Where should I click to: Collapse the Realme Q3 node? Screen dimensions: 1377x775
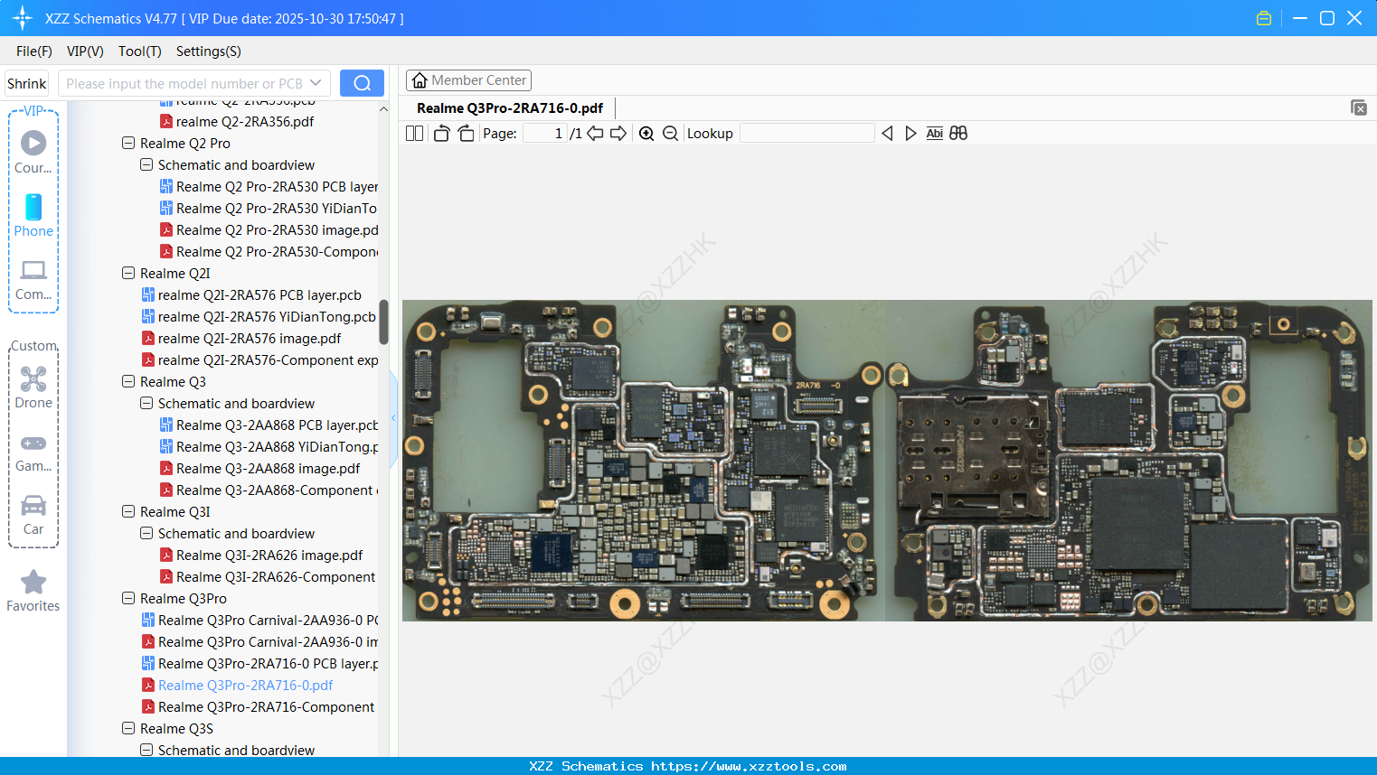click(x=128, y=382)
